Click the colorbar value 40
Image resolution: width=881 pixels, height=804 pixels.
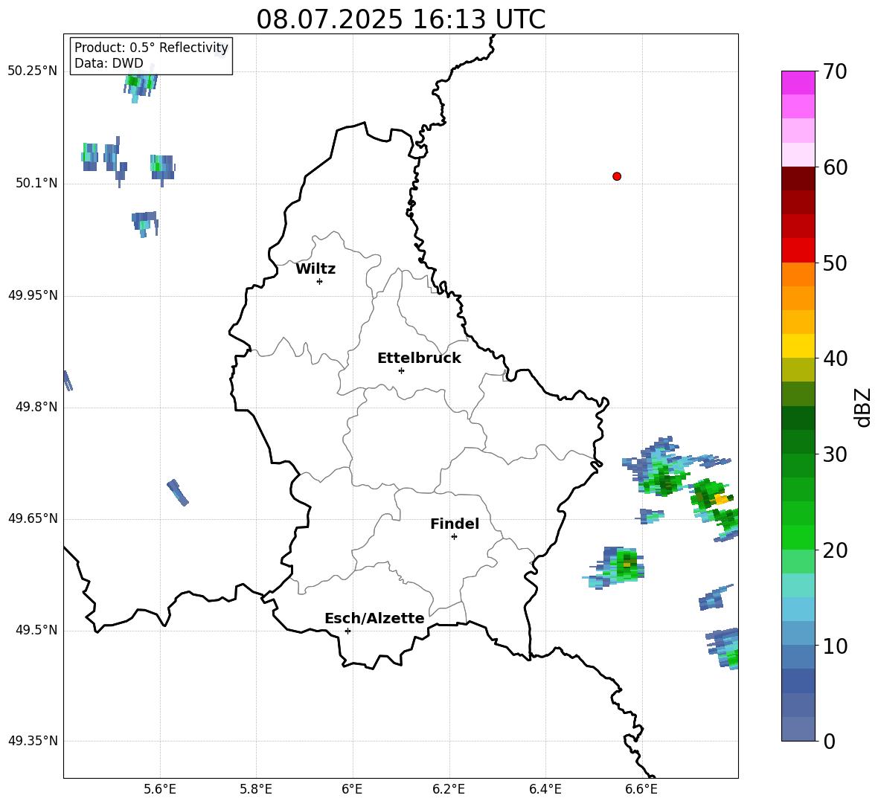coord(835,358)
